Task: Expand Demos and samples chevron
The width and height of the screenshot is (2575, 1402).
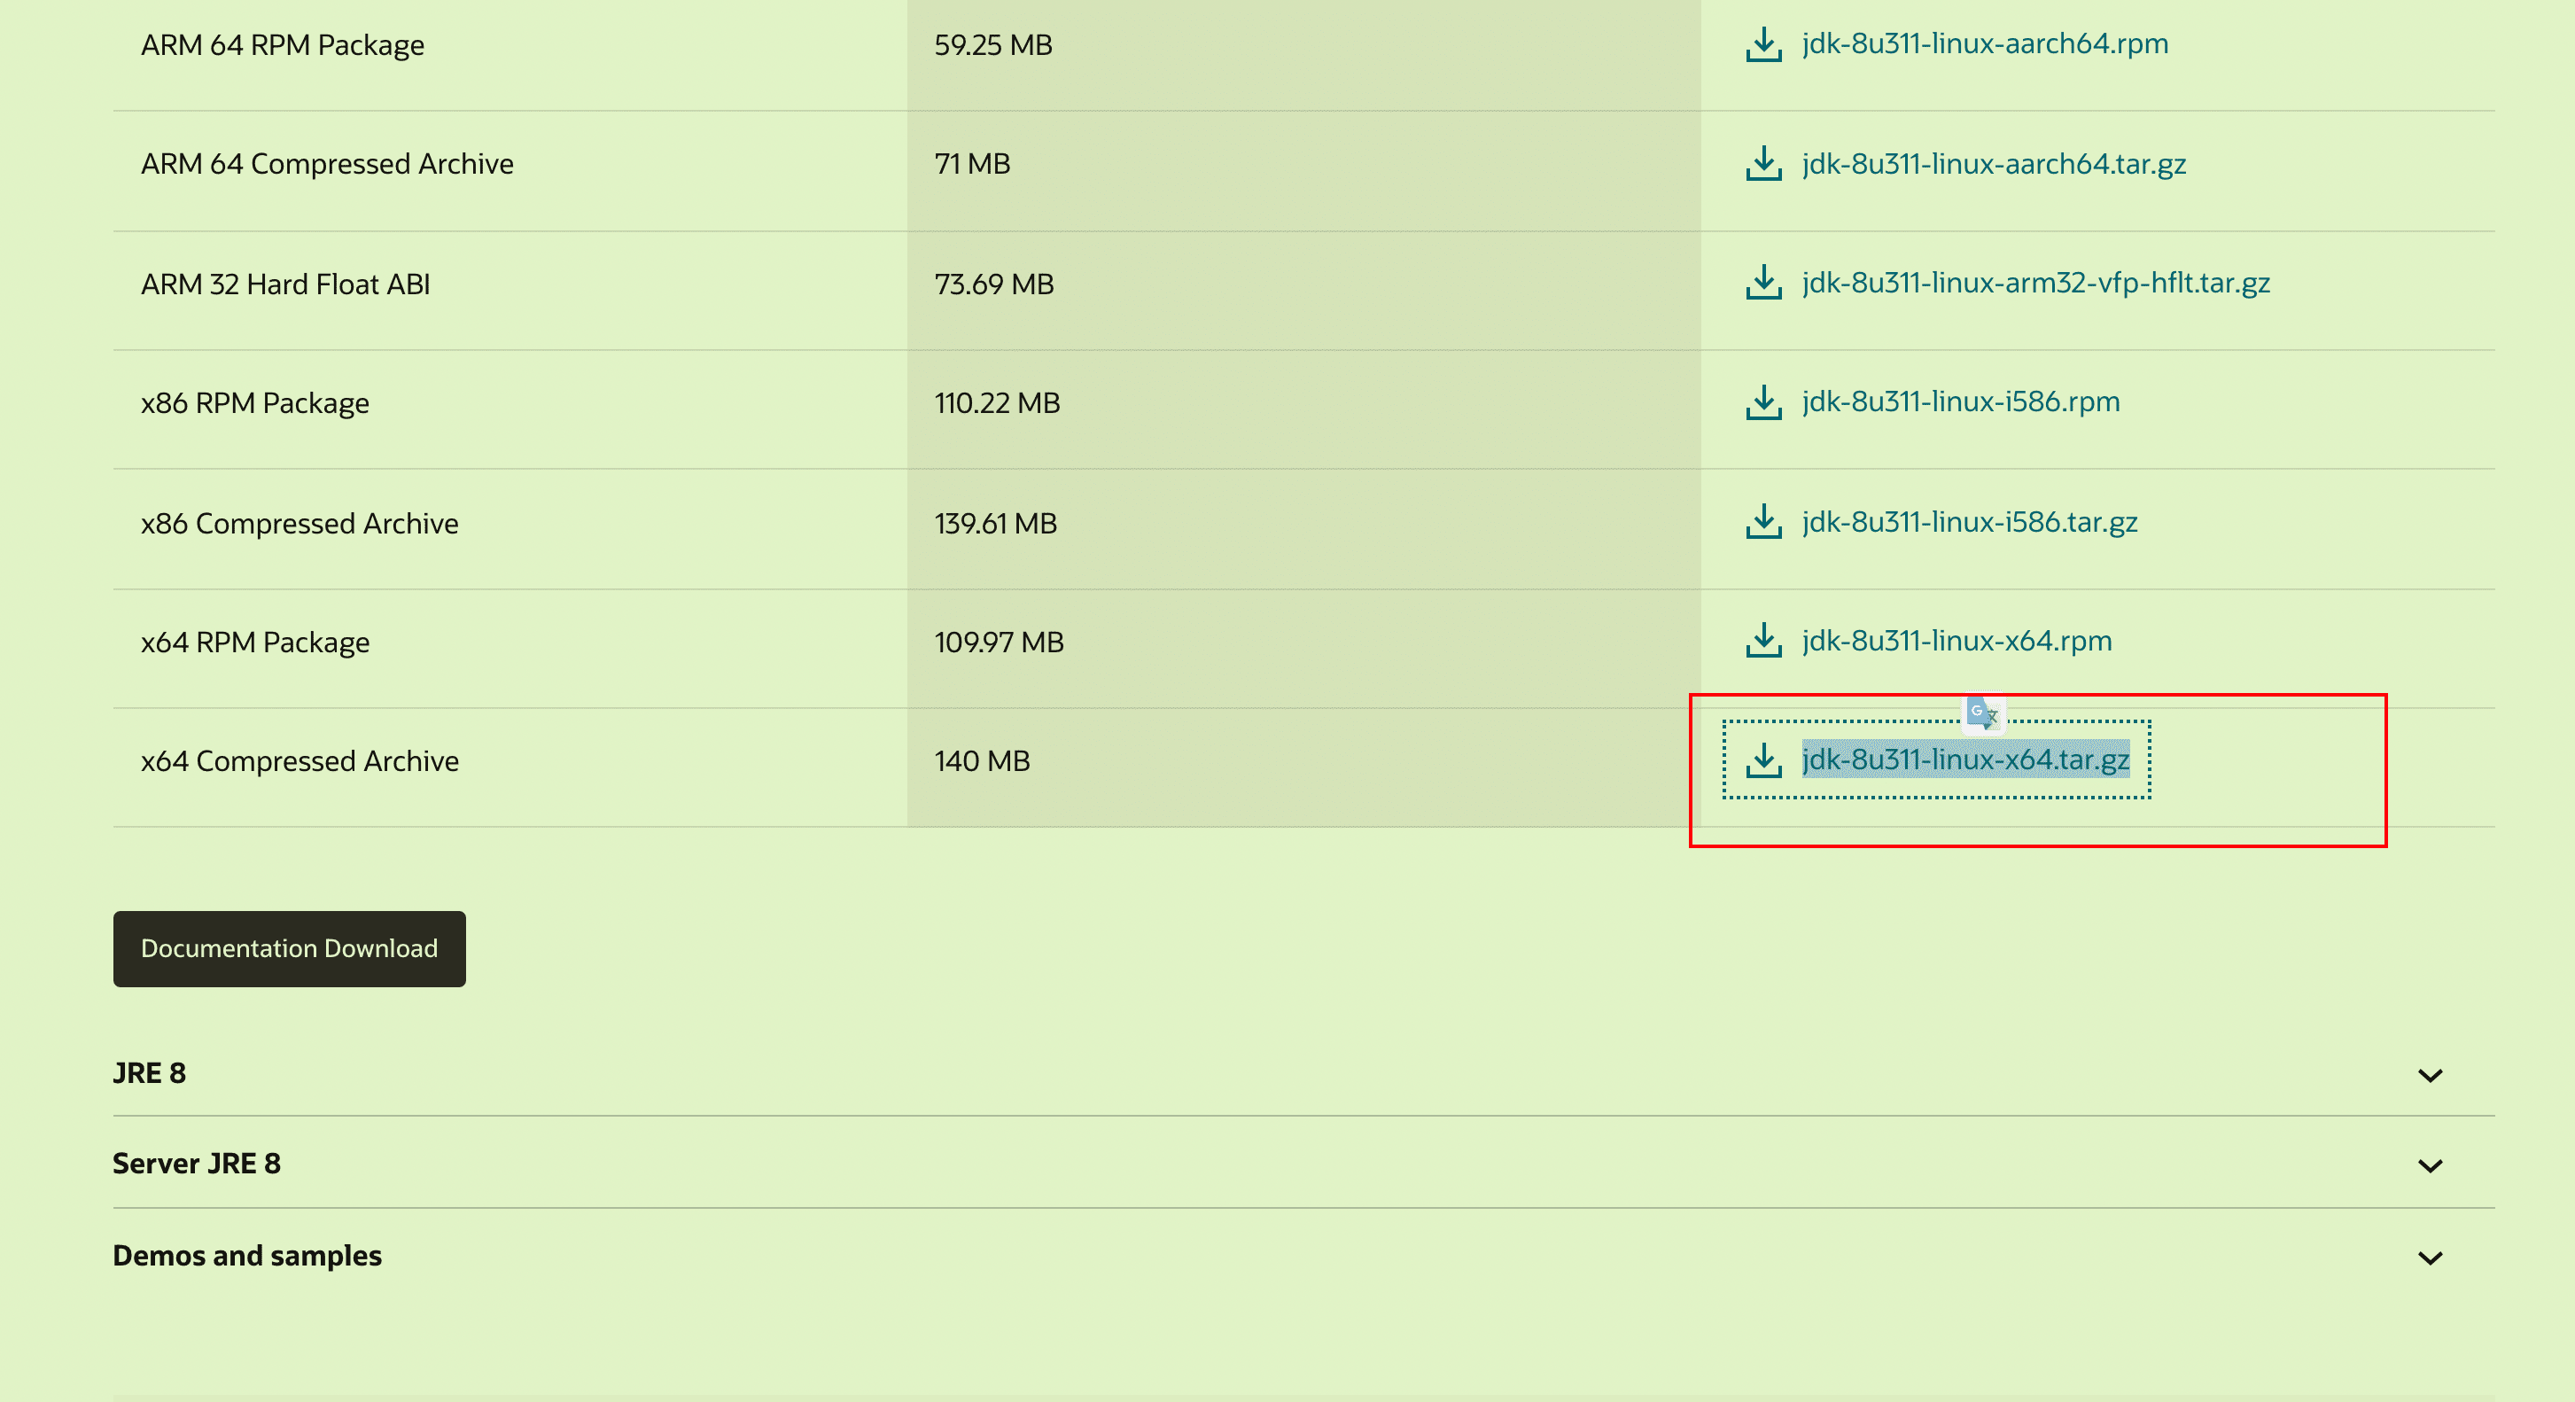Action: [x=2430, y=1258]
